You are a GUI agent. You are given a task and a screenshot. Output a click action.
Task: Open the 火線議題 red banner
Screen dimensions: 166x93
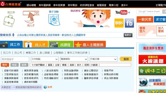pos(152,59)
